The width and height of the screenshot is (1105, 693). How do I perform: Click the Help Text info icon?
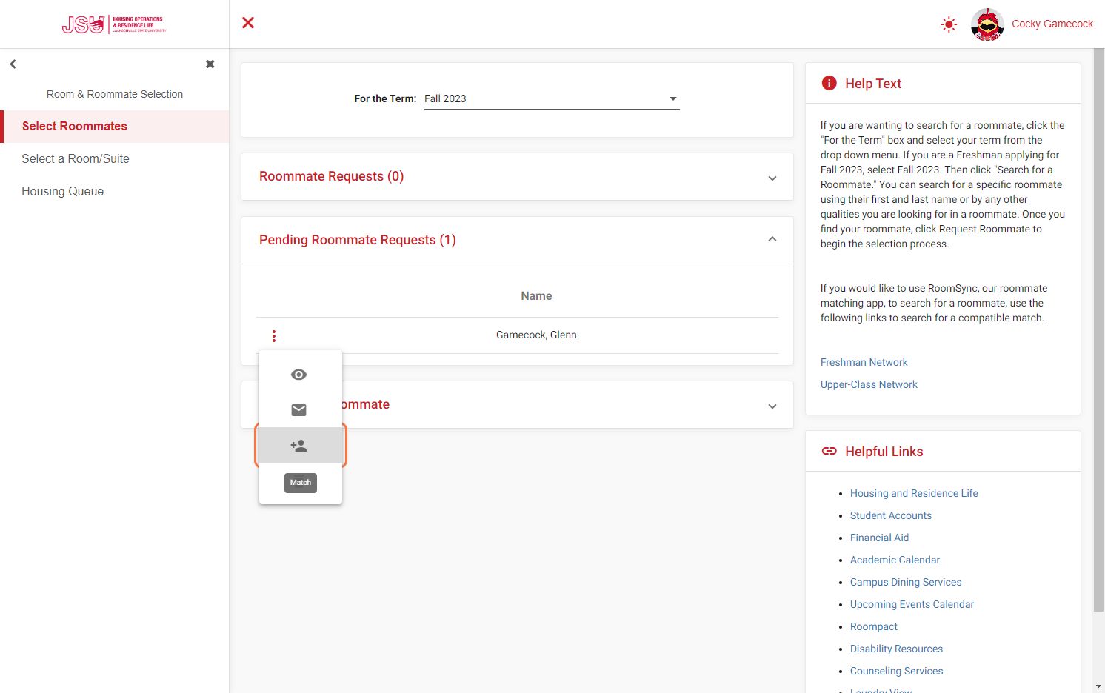[x=829, y=84]
